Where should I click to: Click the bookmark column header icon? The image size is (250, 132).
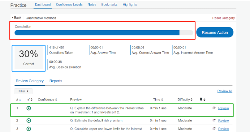click(x=201, y=99)
